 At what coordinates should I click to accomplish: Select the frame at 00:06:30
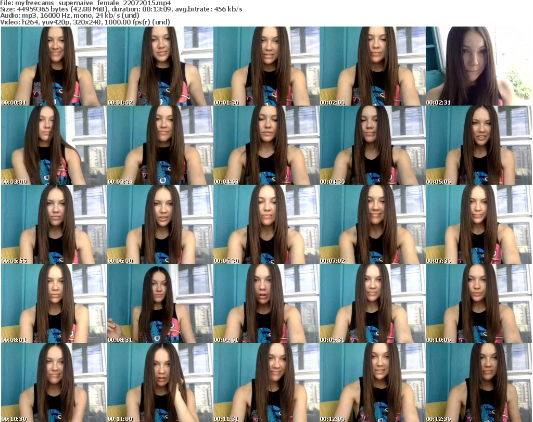tap(266, 224)
